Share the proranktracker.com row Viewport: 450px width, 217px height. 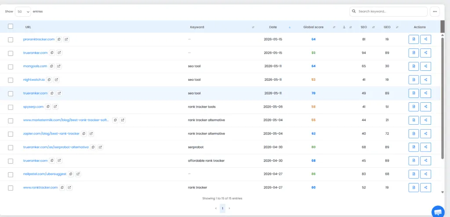click(425, 40)
